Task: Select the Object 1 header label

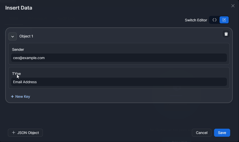Action: [26, 36]
